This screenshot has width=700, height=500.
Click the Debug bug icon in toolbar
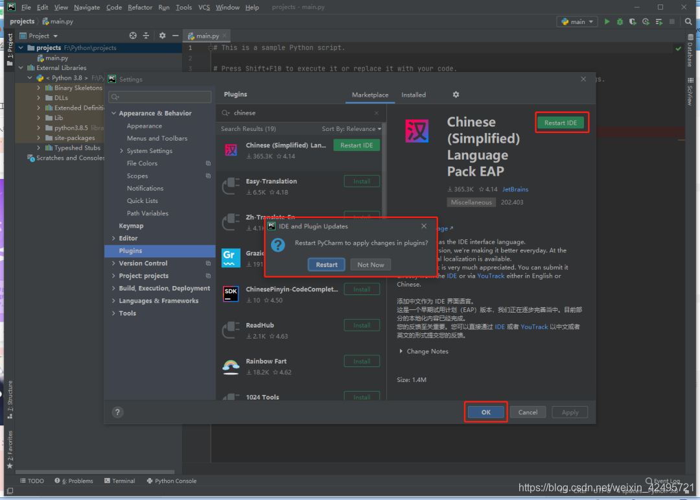(x=620, y=21)
